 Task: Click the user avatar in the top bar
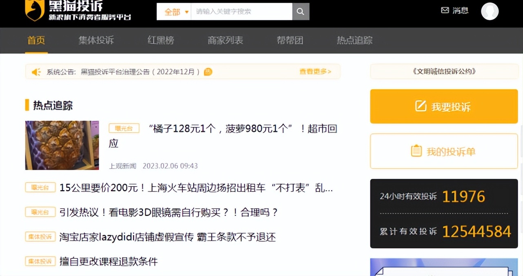pyautogui.click(x=490, y=11)
